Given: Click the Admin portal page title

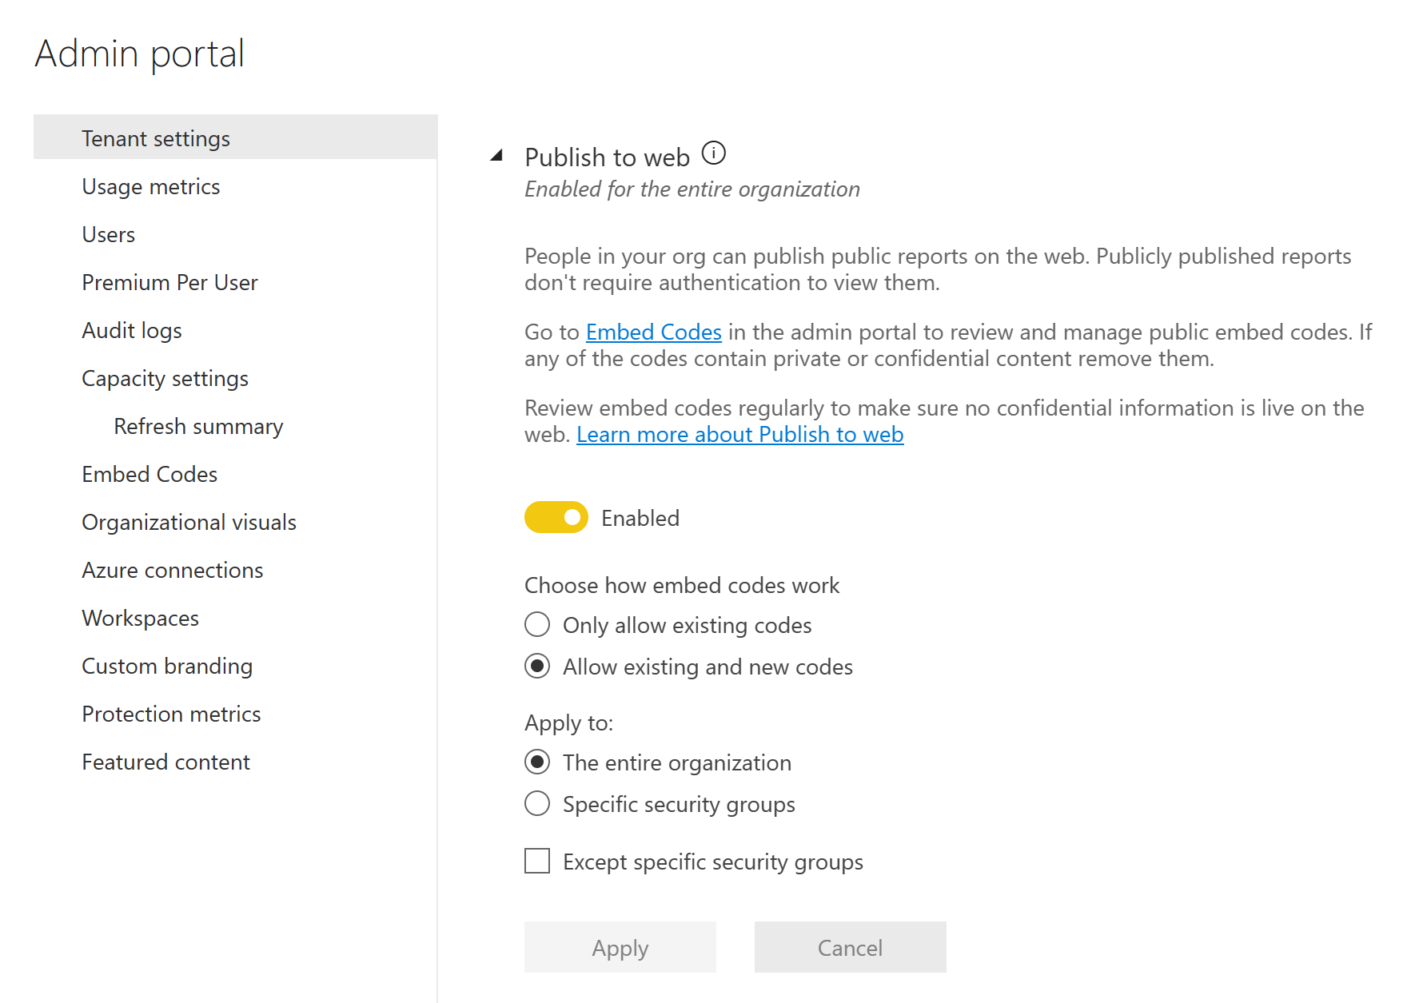Looking at the screenshot, I should (140, 54).
